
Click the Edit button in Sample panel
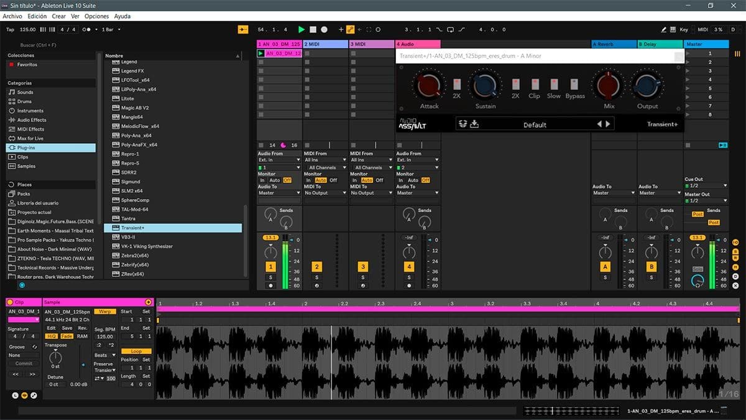coord(52,328)
